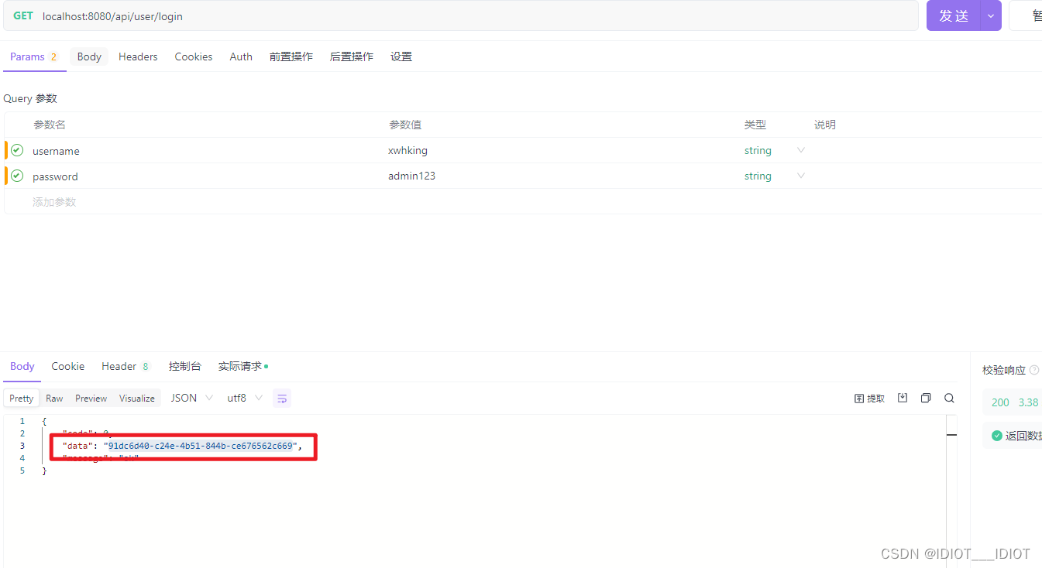Switch to the request Body tab

(89, 56)
